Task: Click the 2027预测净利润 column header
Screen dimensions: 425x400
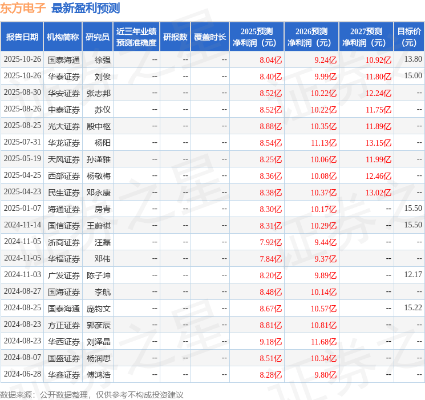Action: 366,37
